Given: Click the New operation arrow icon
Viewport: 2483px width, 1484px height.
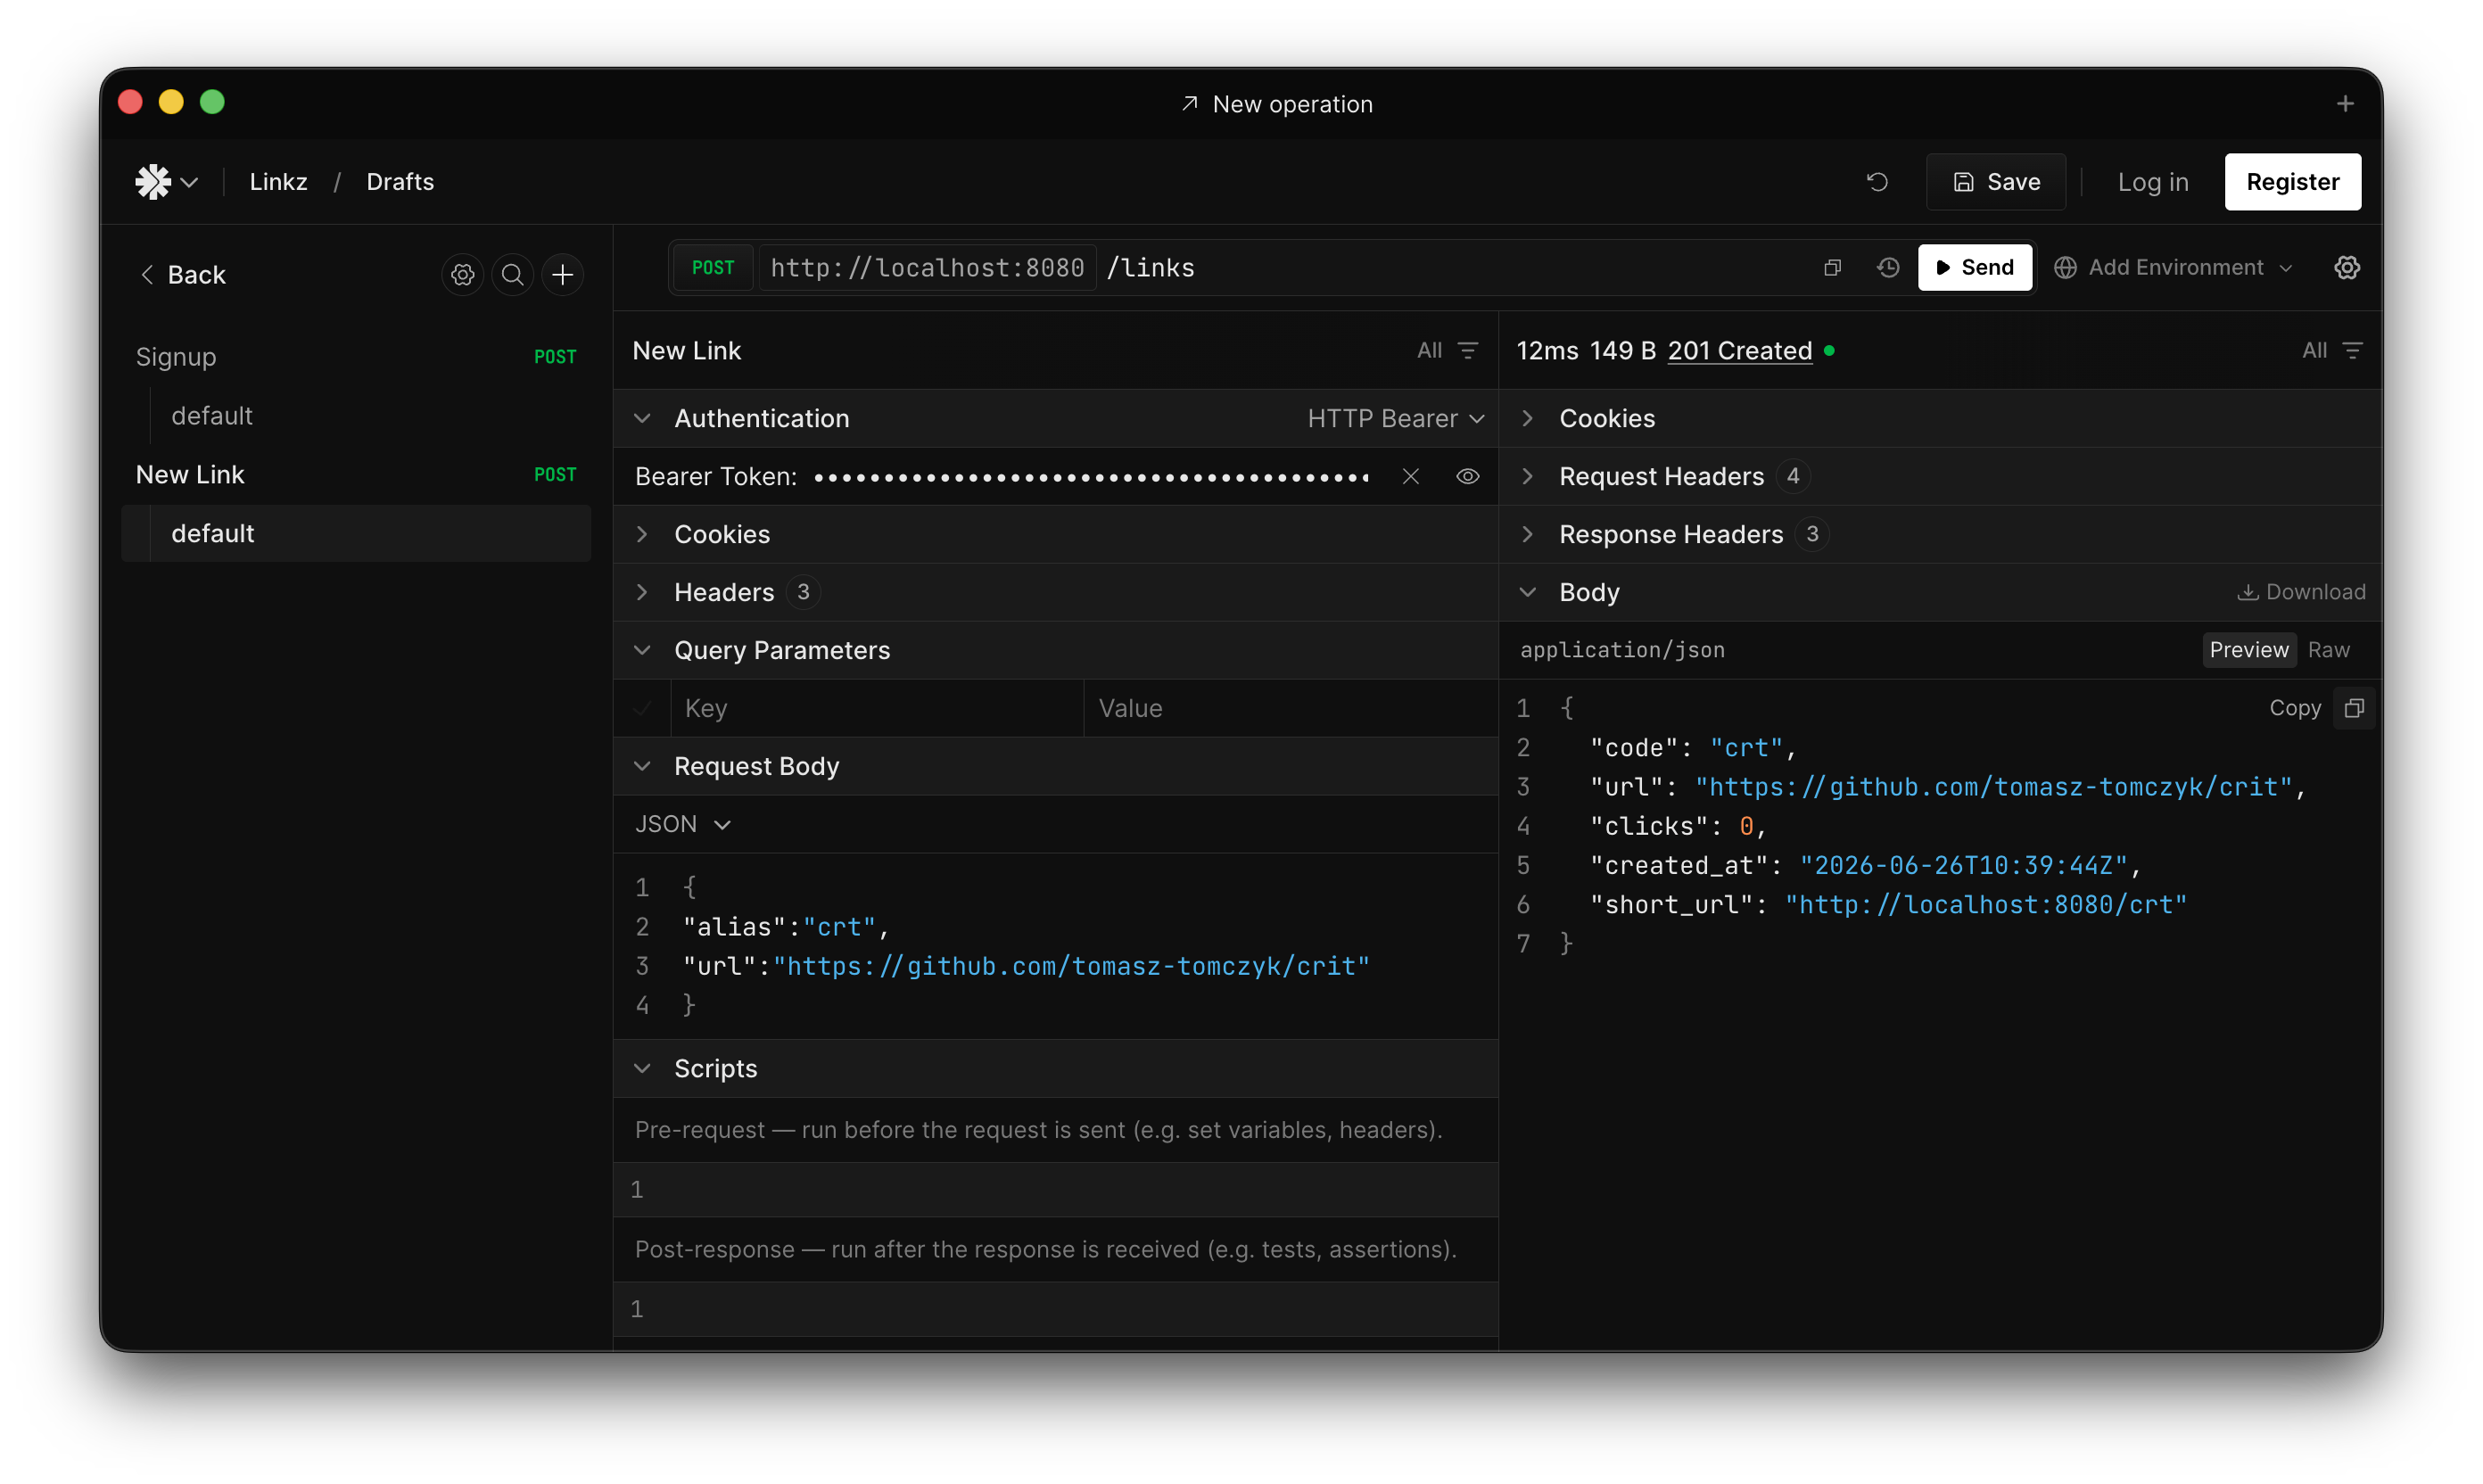Looking at the screenshot, I should pos(1189,104).
